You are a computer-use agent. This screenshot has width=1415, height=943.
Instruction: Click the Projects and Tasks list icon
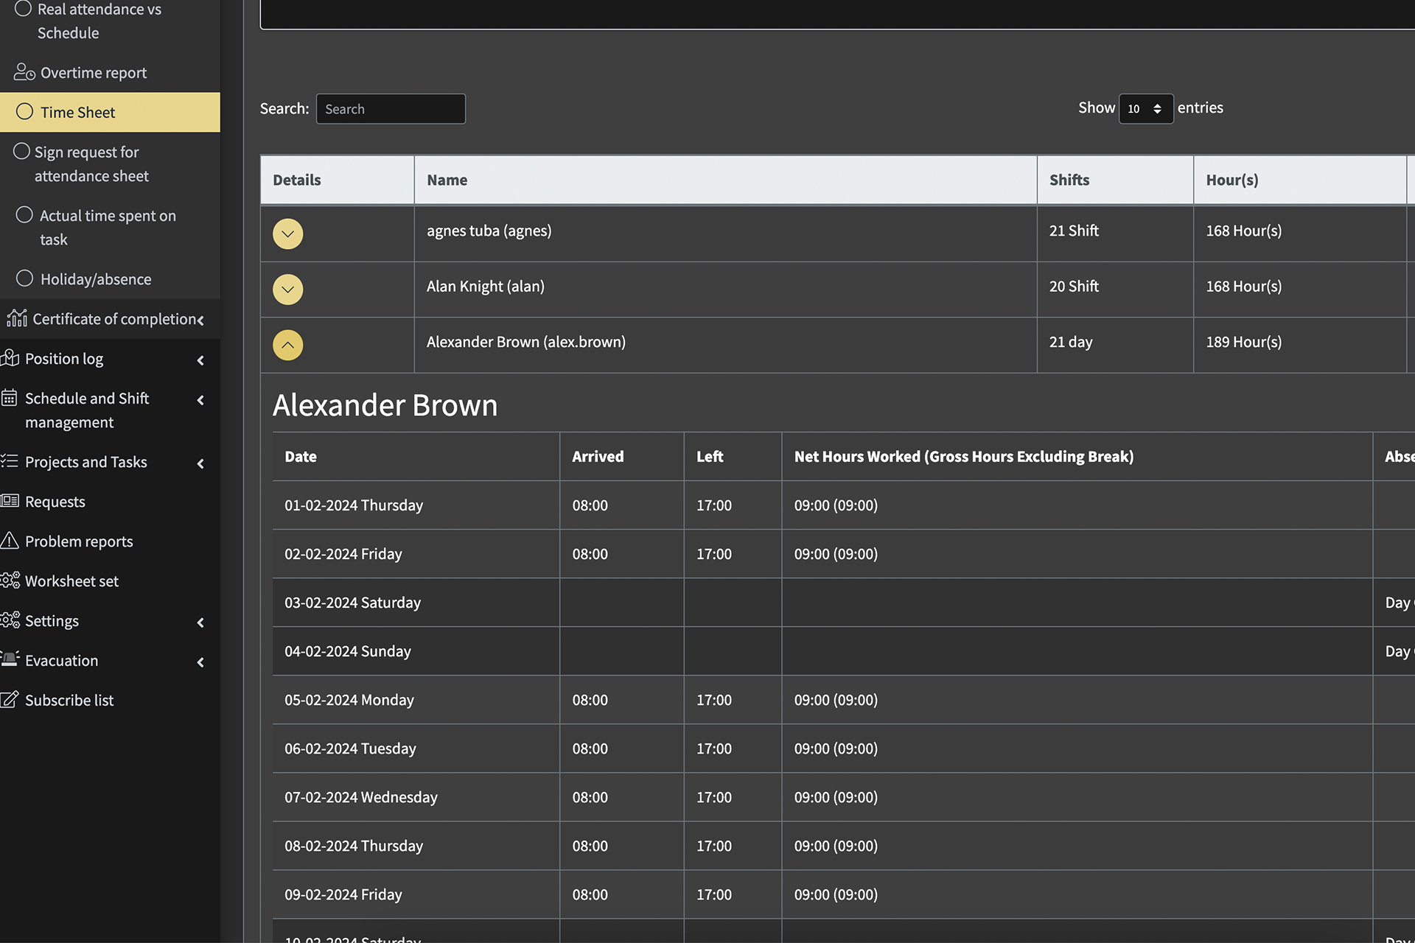10,462
